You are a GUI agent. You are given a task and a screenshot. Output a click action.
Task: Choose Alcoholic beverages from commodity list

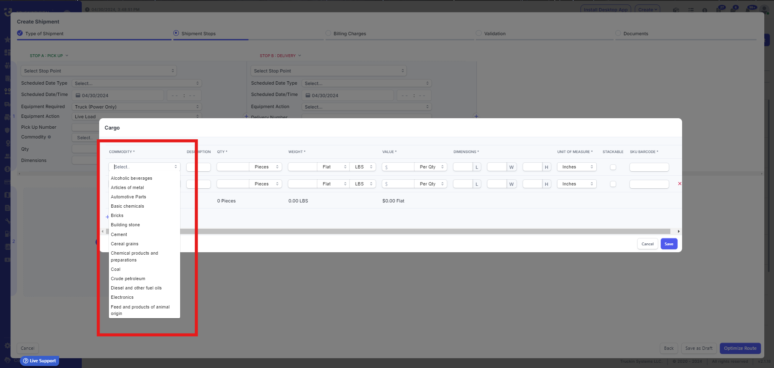tap(132, 178)
